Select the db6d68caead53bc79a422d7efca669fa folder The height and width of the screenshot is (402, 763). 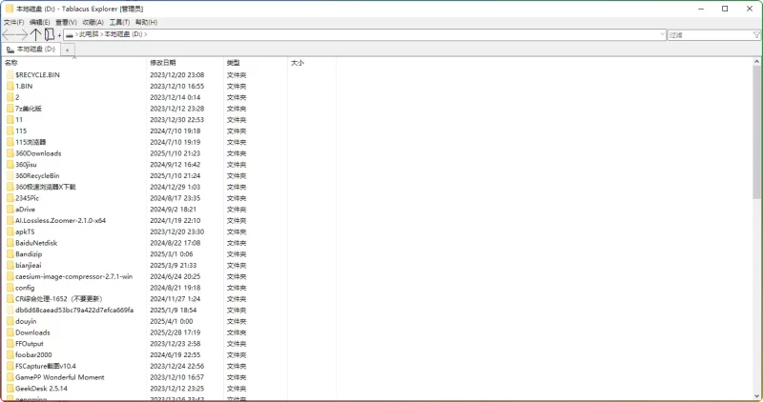(x=74, y=310)
